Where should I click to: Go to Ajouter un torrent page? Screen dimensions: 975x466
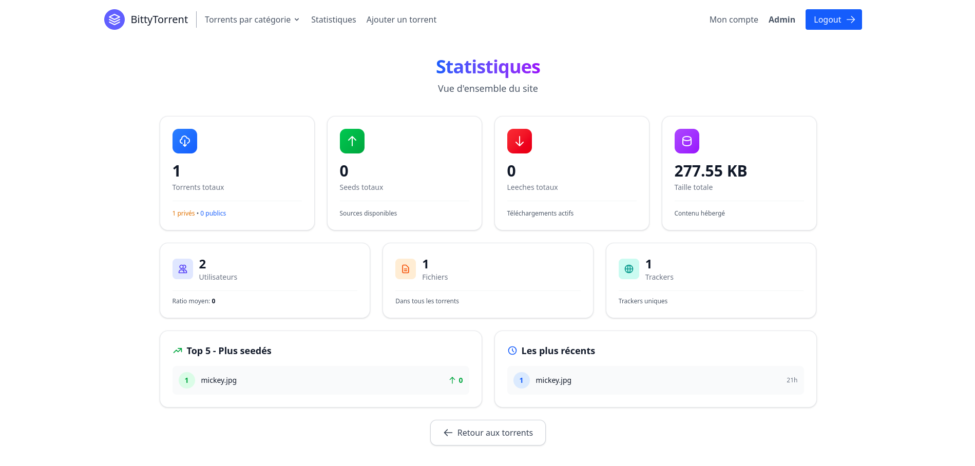[402, 20]
